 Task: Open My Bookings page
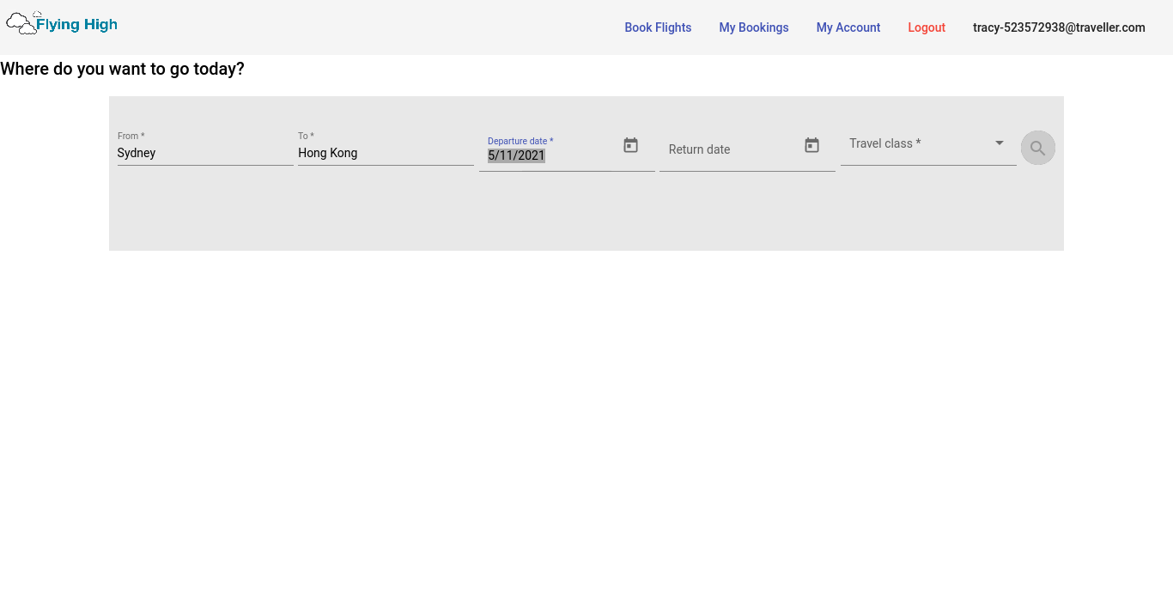[754, 27]
